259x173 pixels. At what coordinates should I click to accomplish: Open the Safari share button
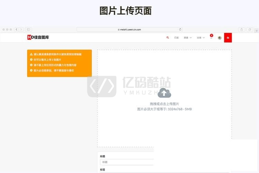point(242,29)
